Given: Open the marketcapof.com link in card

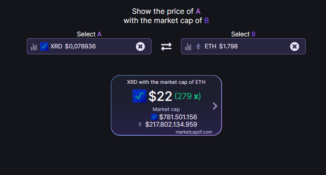Looking at the screenshot, I should 194,132.
